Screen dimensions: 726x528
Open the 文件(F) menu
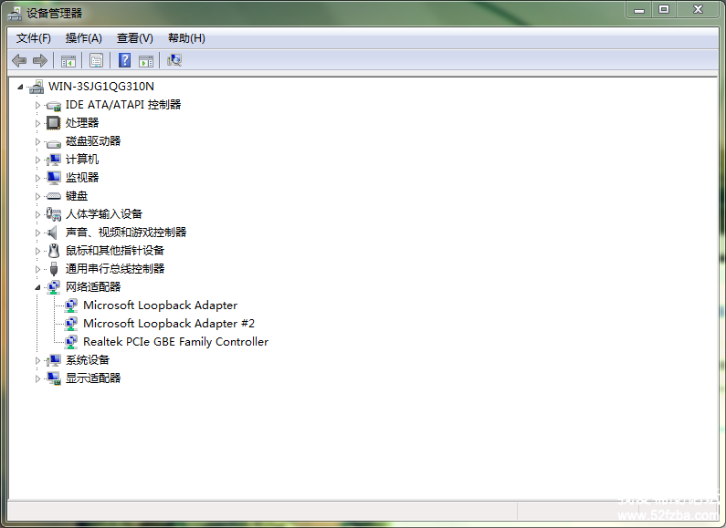[34, 38]
